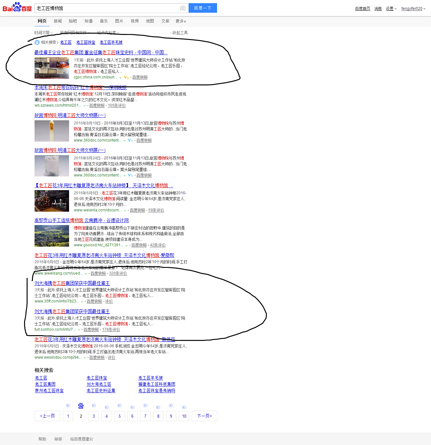Switch to 视频 tab
The height and width of the screenshot is (445, 431).
click(x=135, y=21)
